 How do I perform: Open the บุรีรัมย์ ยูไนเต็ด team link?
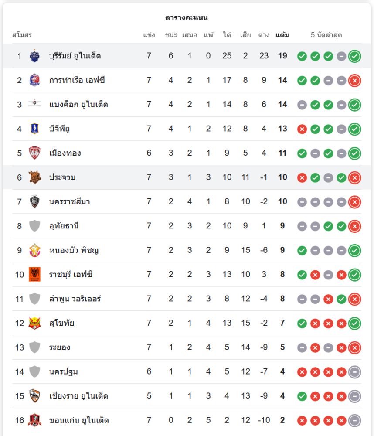[75, 56]
